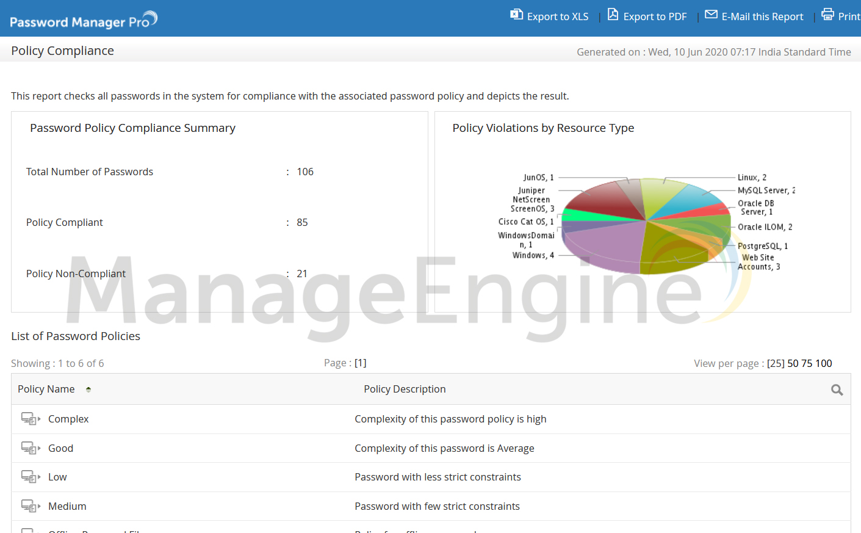Click the light blue pie slice
The image size is (861, 533).
(686, 201)
